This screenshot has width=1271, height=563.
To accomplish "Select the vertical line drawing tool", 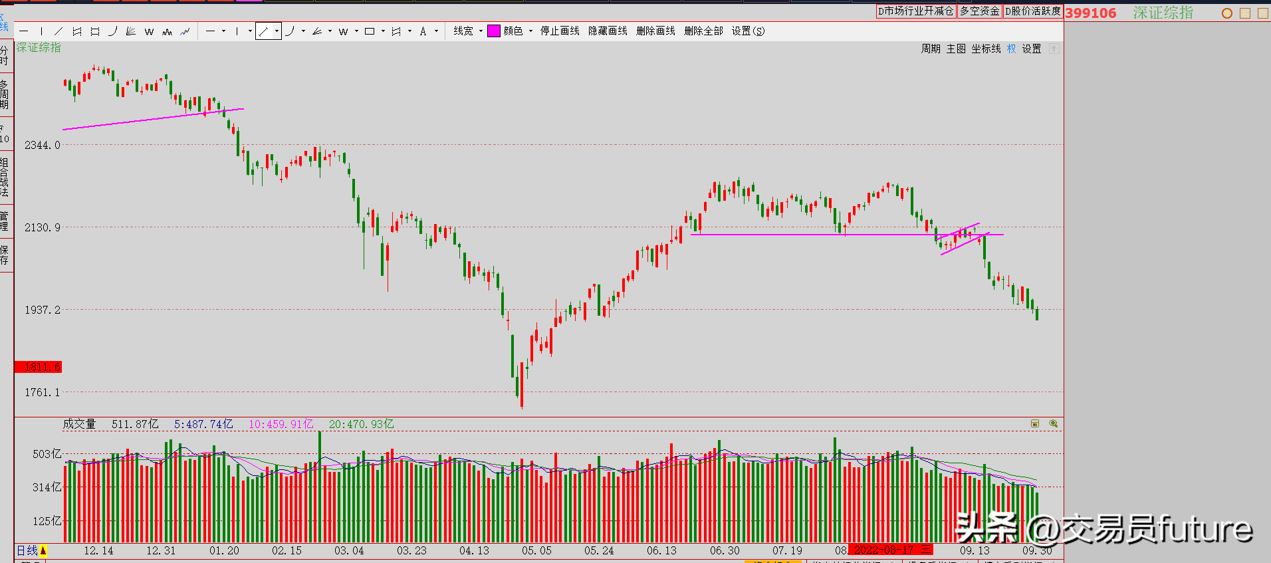I will click(x=41, y=31).
